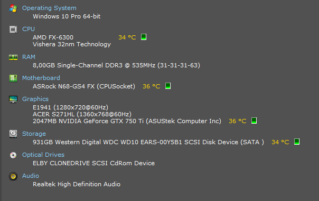Viewport: 319px width, 201px height.
Task: Click the Audio speaker icon
Action: [x=13, y=176]
